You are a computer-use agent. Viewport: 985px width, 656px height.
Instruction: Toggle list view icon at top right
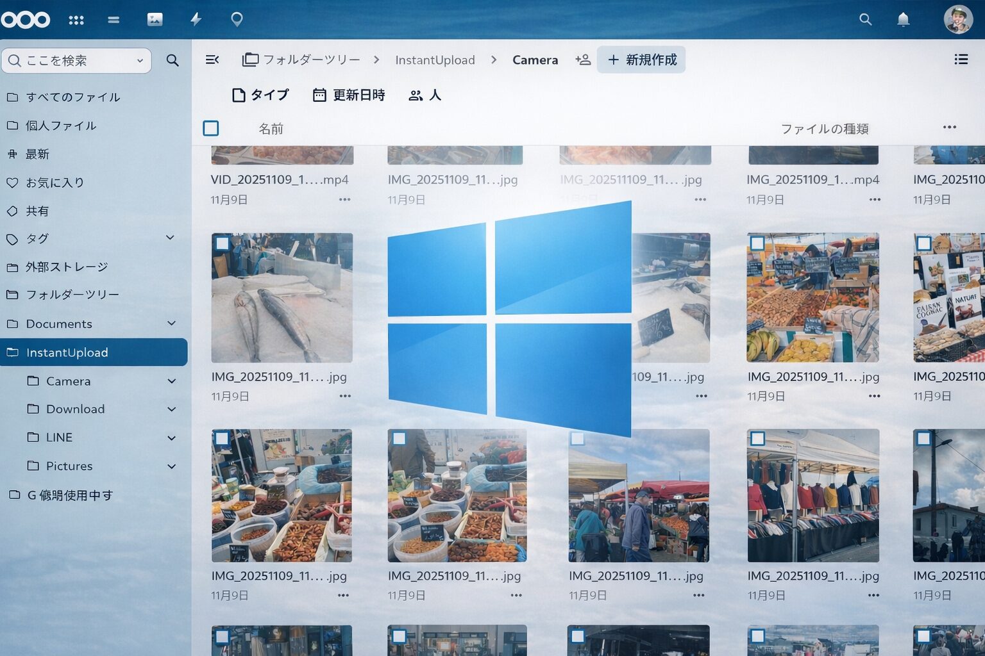961,60
